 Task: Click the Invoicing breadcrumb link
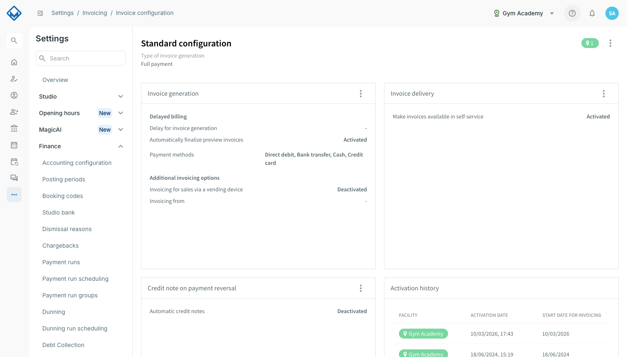(x=95, y=13)
